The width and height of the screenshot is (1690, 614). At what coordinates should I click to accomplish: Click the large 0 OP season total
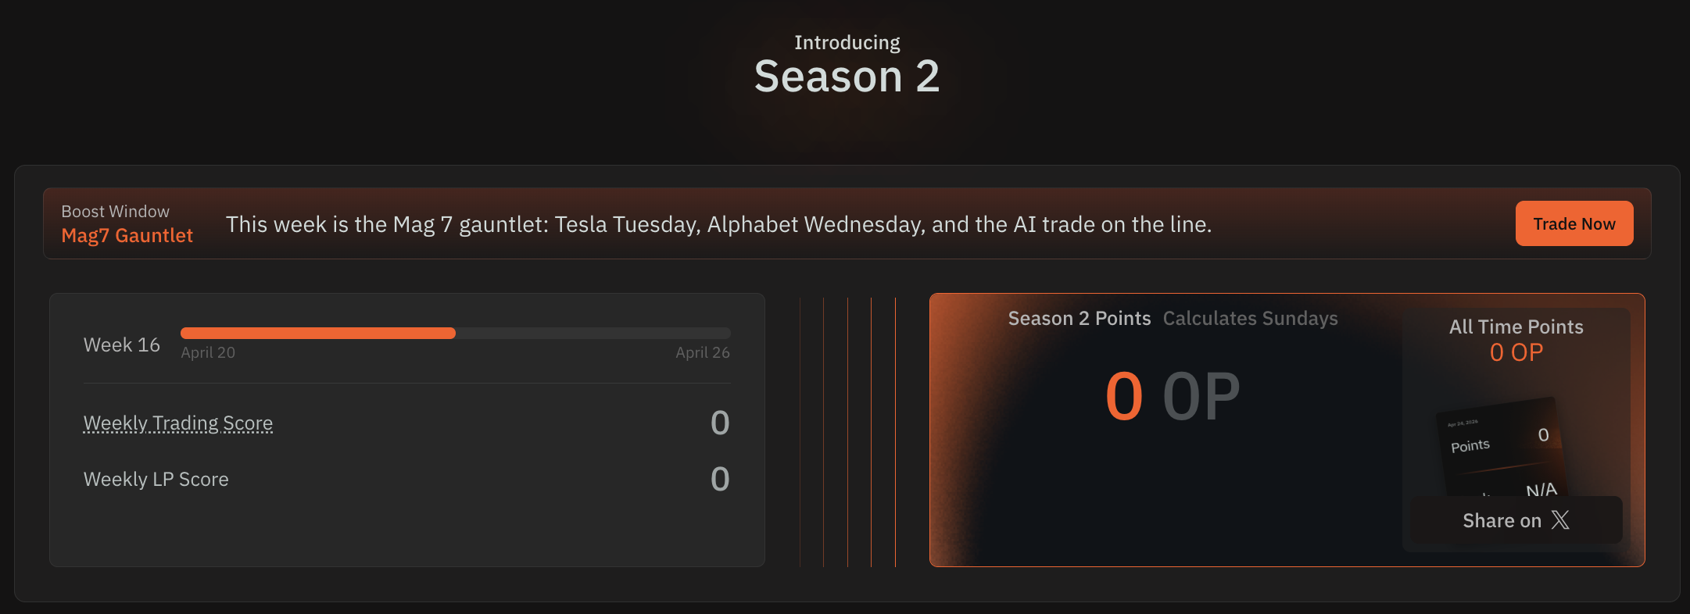coord(1172,397)
